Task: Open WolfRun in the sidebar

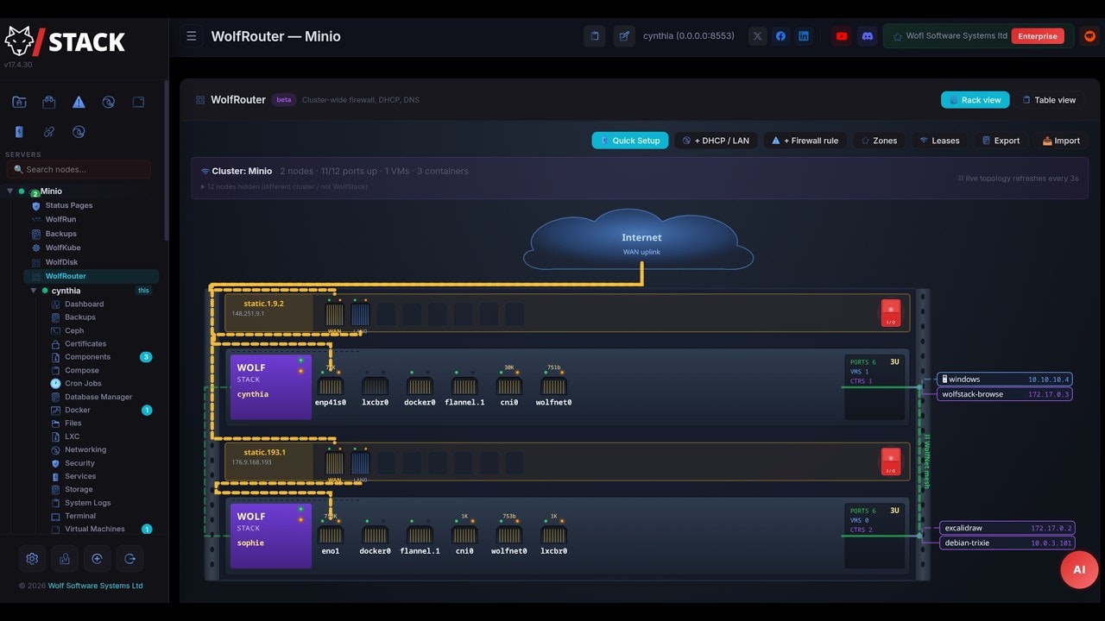Action: coord(60,219)
